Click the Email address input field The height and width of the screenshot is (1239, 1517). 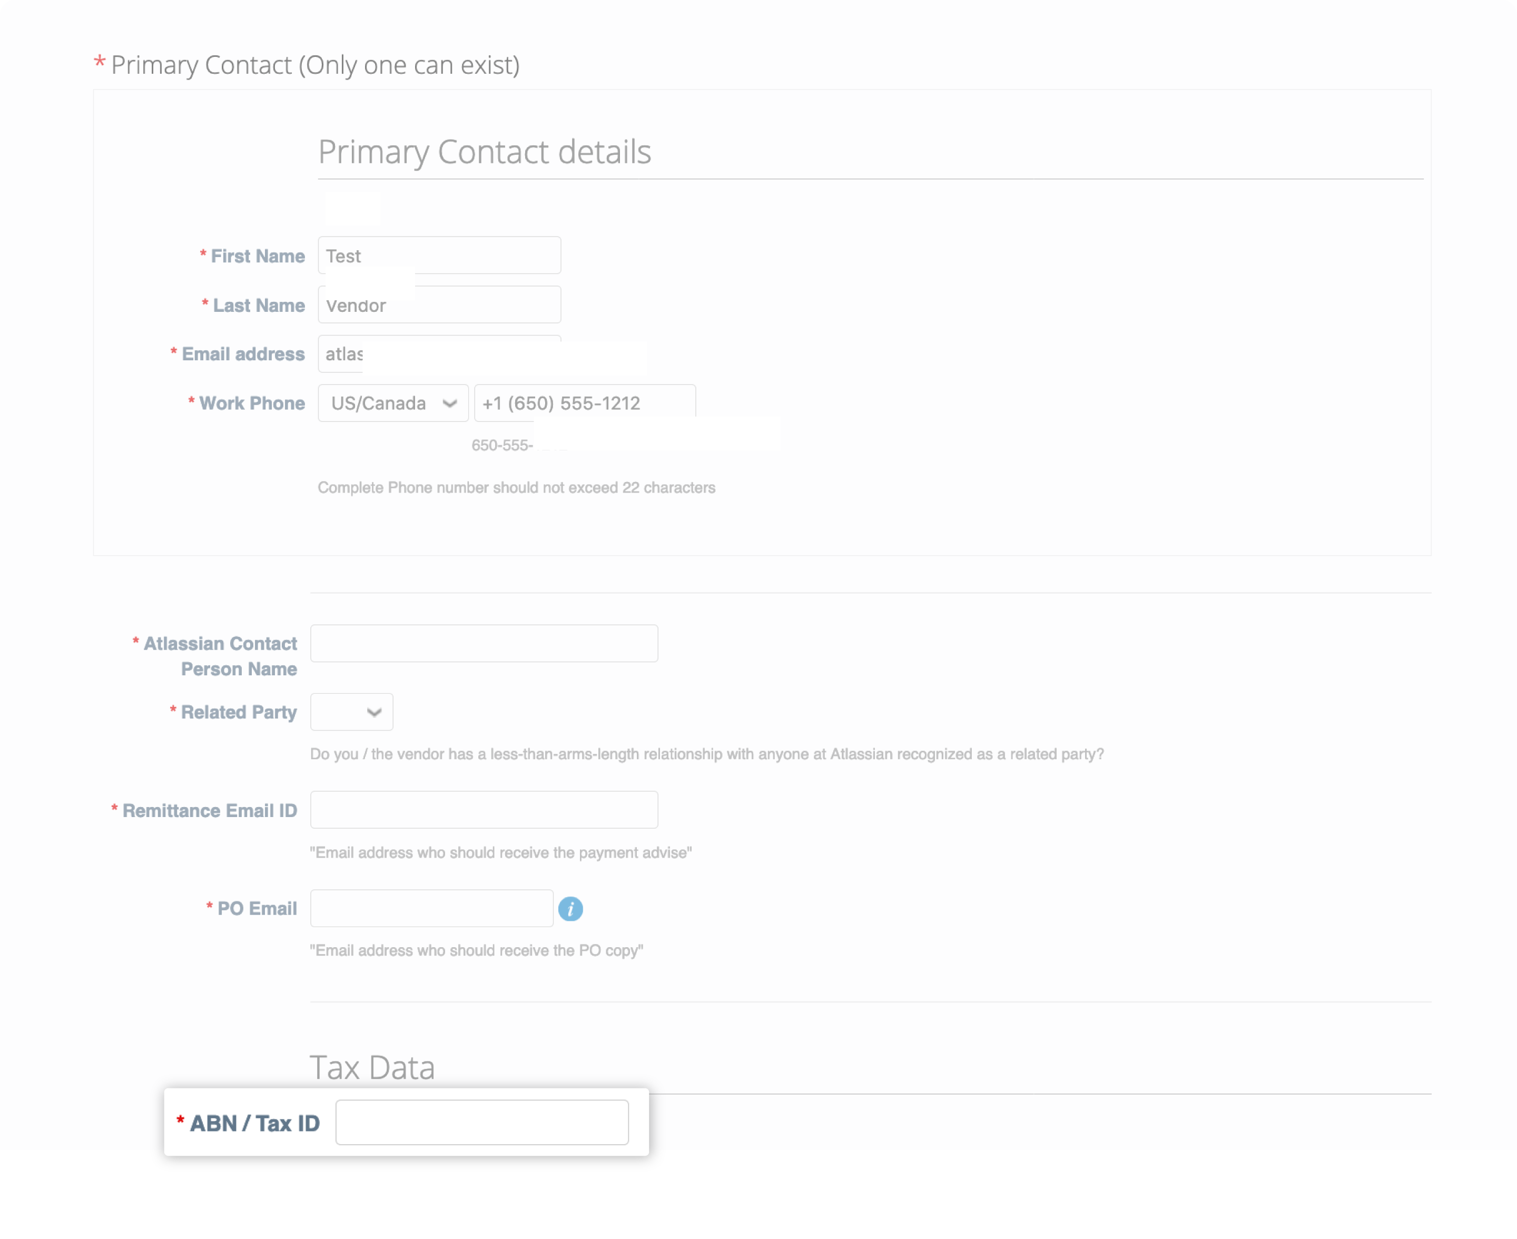click(439, 353)
